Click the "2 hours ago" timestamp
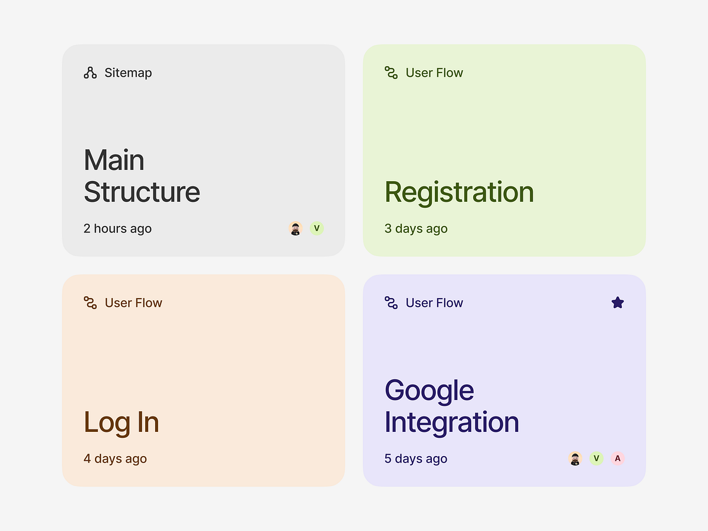708x531 pixels. coord(117,228)
